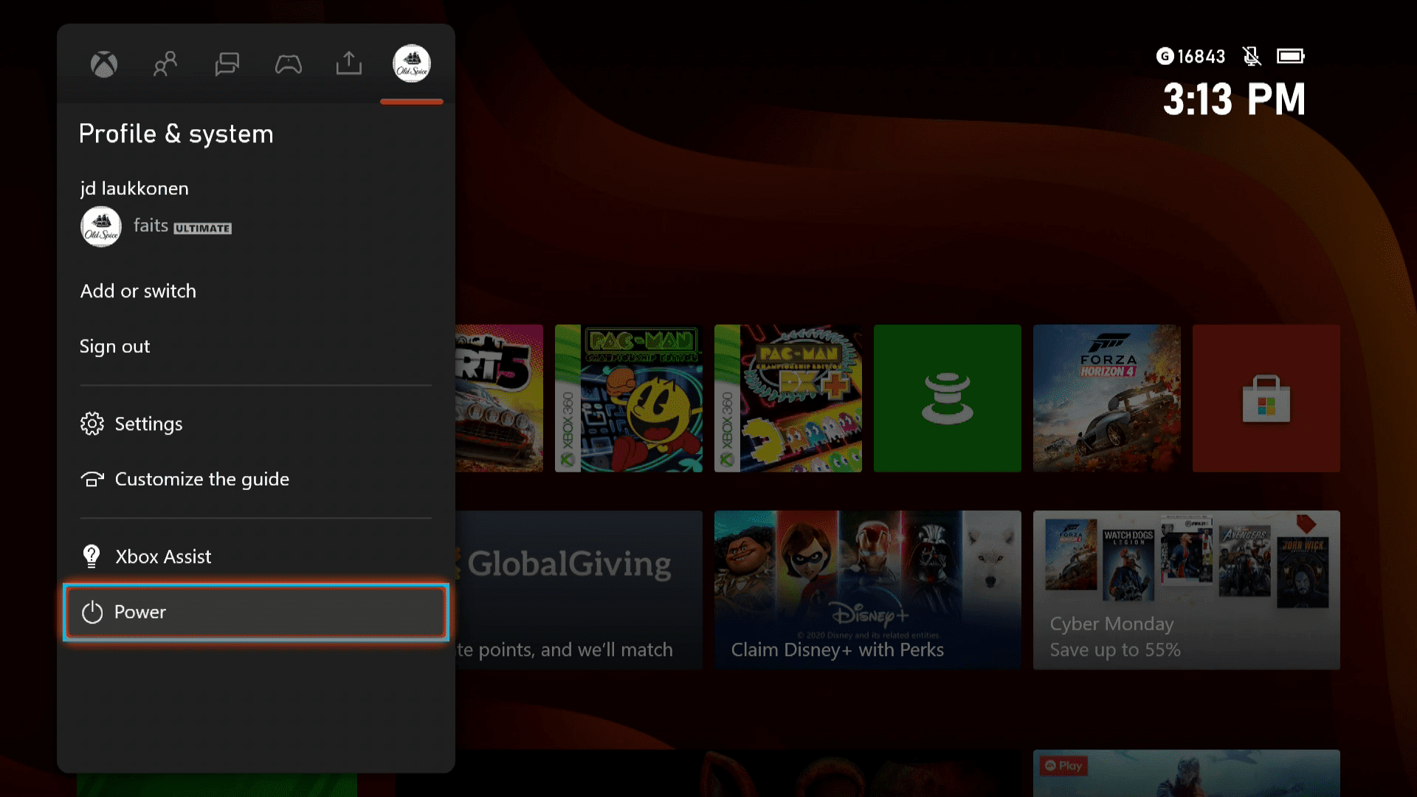Screen dimensions: 1417x797
Task: Open the Old Spice profile avatar icon
Action: click(x=410, y=63)
